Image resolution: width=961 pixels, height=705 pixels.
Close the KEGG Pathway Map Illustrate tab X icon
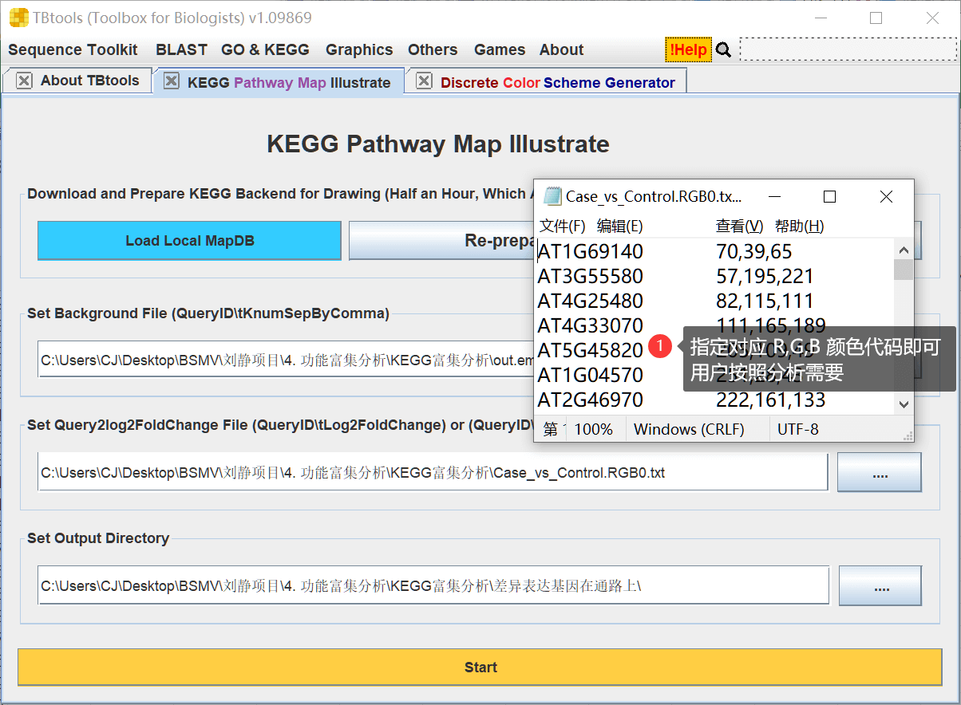pyautogui.click(x=171, y=81)
